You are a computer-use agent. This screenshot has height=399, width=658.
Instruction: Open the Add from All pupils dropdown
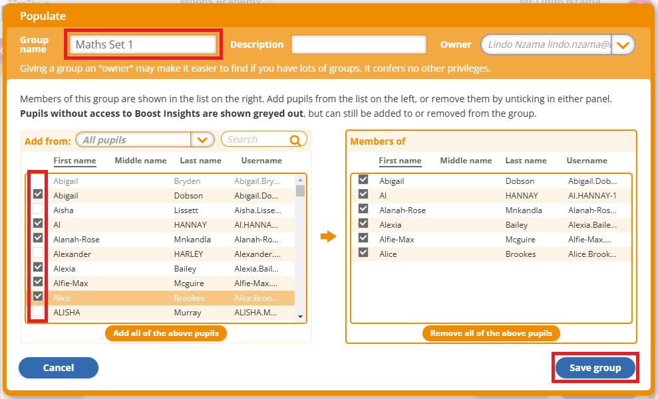[202, 140]
